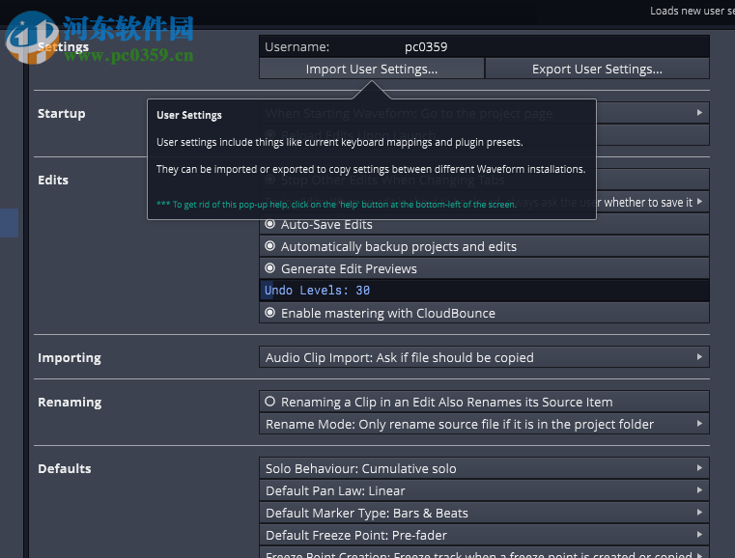Viewport: 735px width, 558px height.
Task: Open Default Marker Type dropdown
Action: (484, 513)
